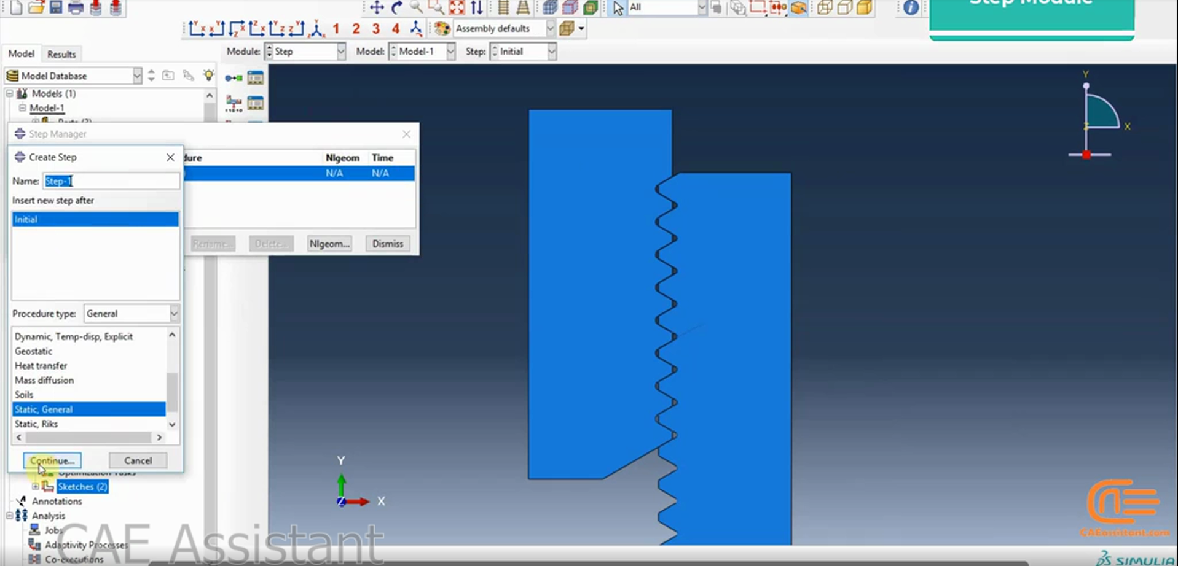Viewport: 1178px width, 566px height.
Task: Save the model with the floppy icon
Action: (56, 7)
